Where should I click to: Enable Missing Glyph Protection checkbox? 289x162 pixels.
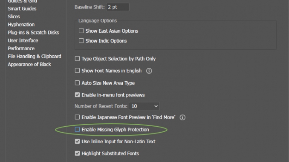tap(77, 129)
